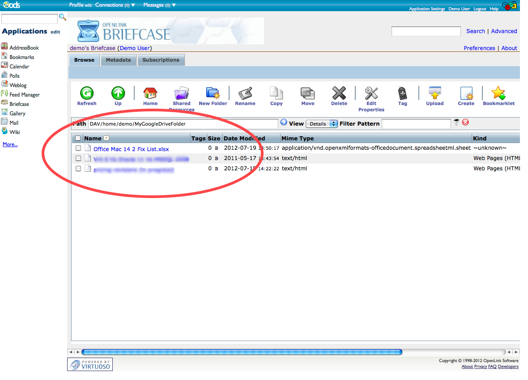
Task: Click the Preferences link
Action: click(479, 48)
